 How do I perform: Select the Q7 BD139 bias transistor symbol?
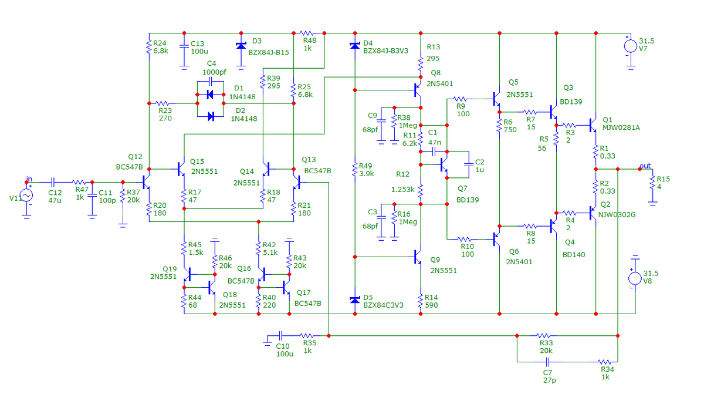[x=444, y=166]
